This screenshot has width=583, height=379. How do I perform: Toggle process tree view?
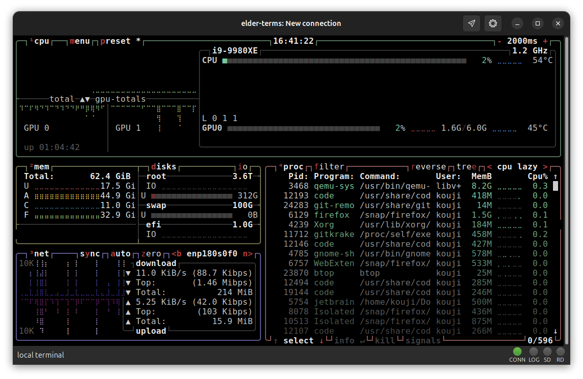pos(467,167)
